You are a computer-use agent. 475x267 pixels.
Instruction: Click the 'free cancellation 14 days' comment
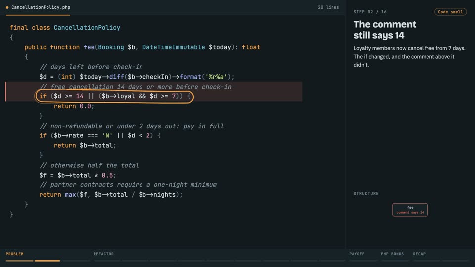(136, 87)
